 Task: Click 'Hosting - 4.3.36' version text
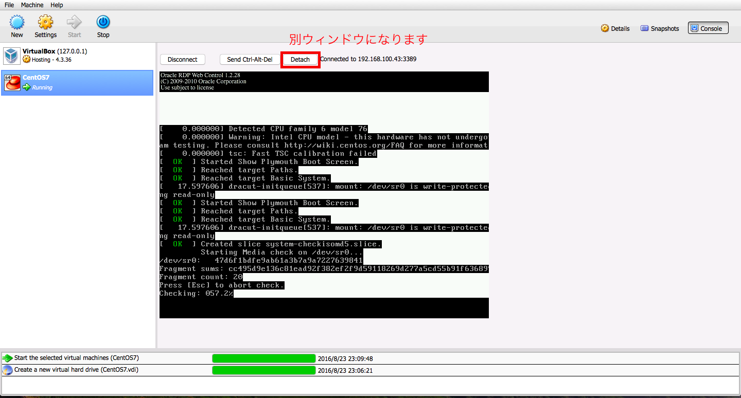(51, 60)
